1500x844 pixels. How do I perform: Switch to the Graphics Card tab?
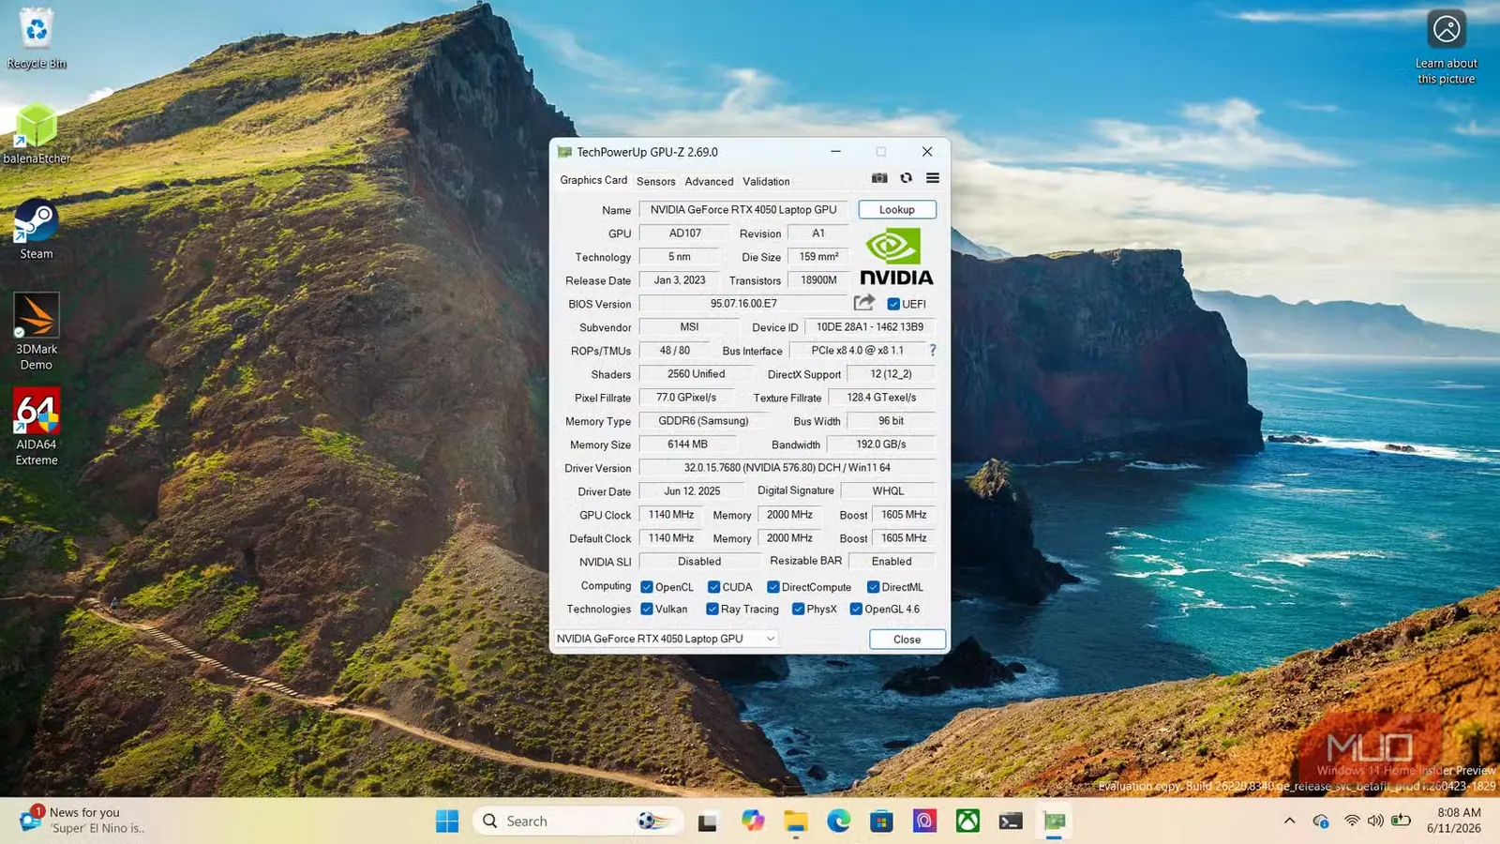point(593,180)
